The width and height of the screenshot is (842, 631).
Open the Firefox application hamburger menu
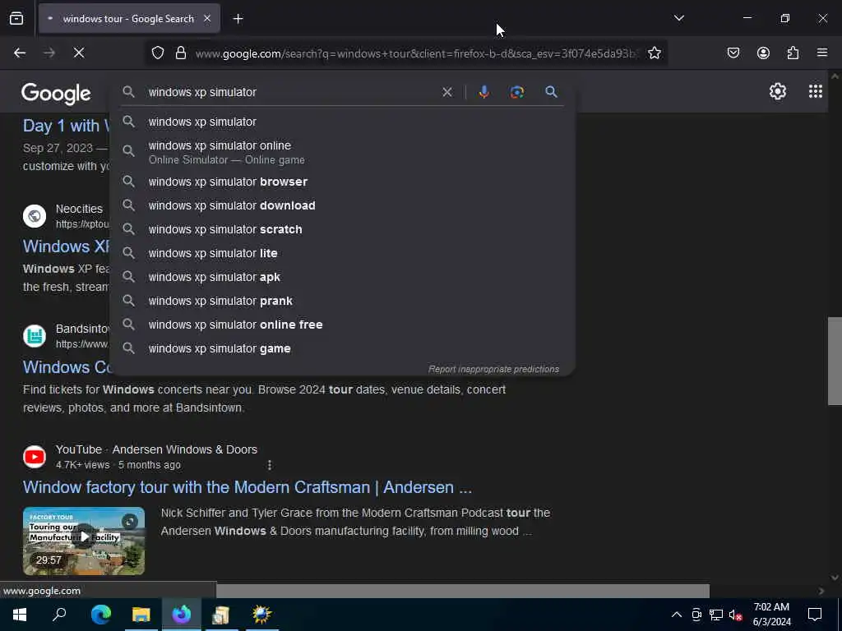[822, 53]
